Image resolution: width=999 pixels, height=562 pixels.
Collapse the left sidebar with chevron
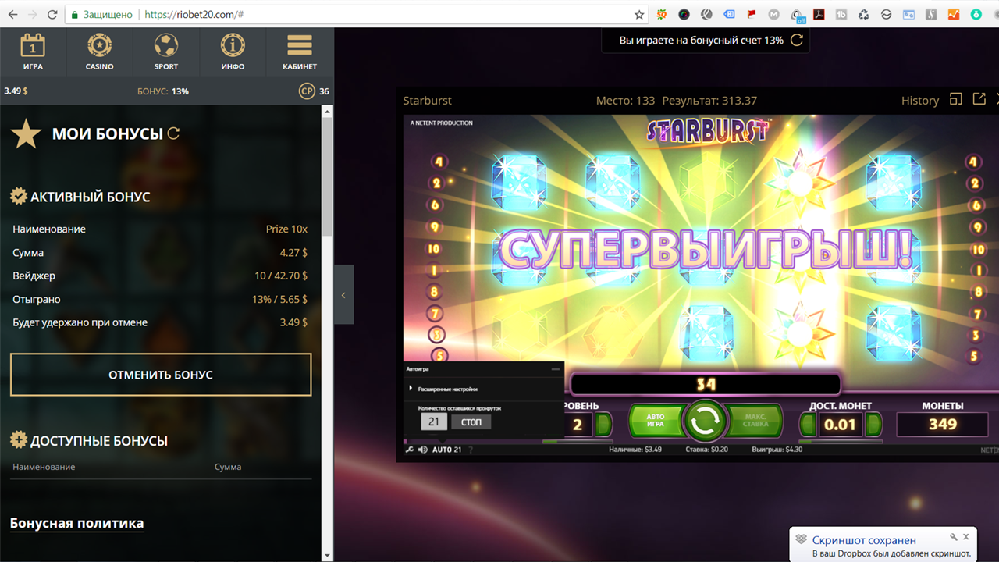coord(343,295)
